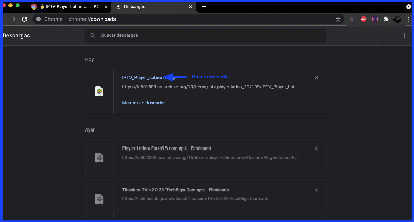414x222 pixels.
Task: Click the archive.org source URL link
Action: coord(210,87)
